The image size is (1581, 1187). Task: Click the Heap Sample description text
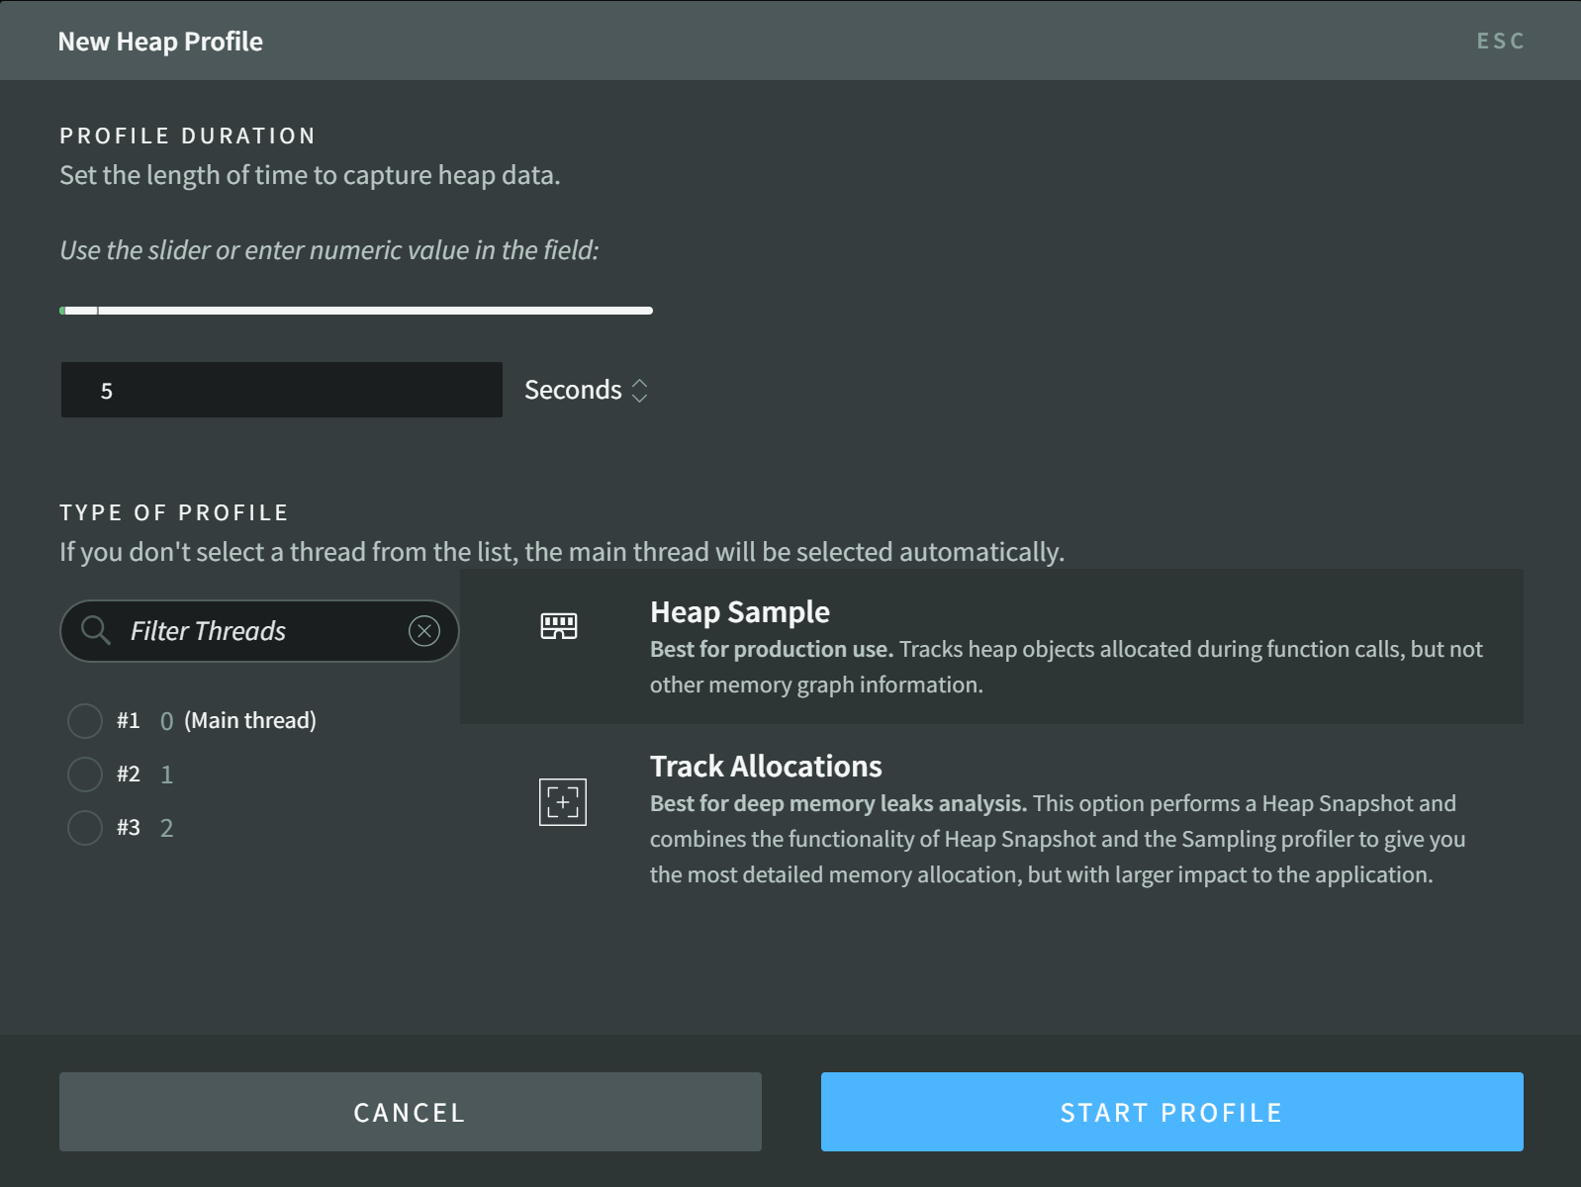click(x=1066, y=667)
